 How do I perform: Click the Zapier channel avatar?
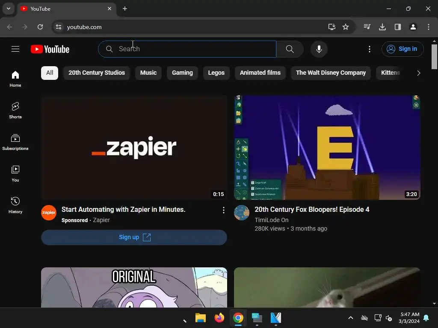[49, 213]
